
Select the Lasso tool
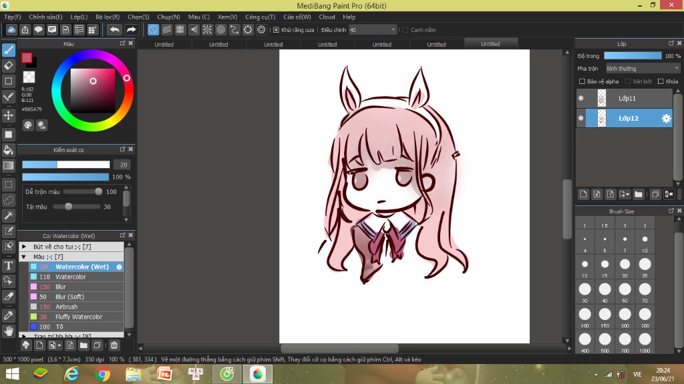coord(8,200)
